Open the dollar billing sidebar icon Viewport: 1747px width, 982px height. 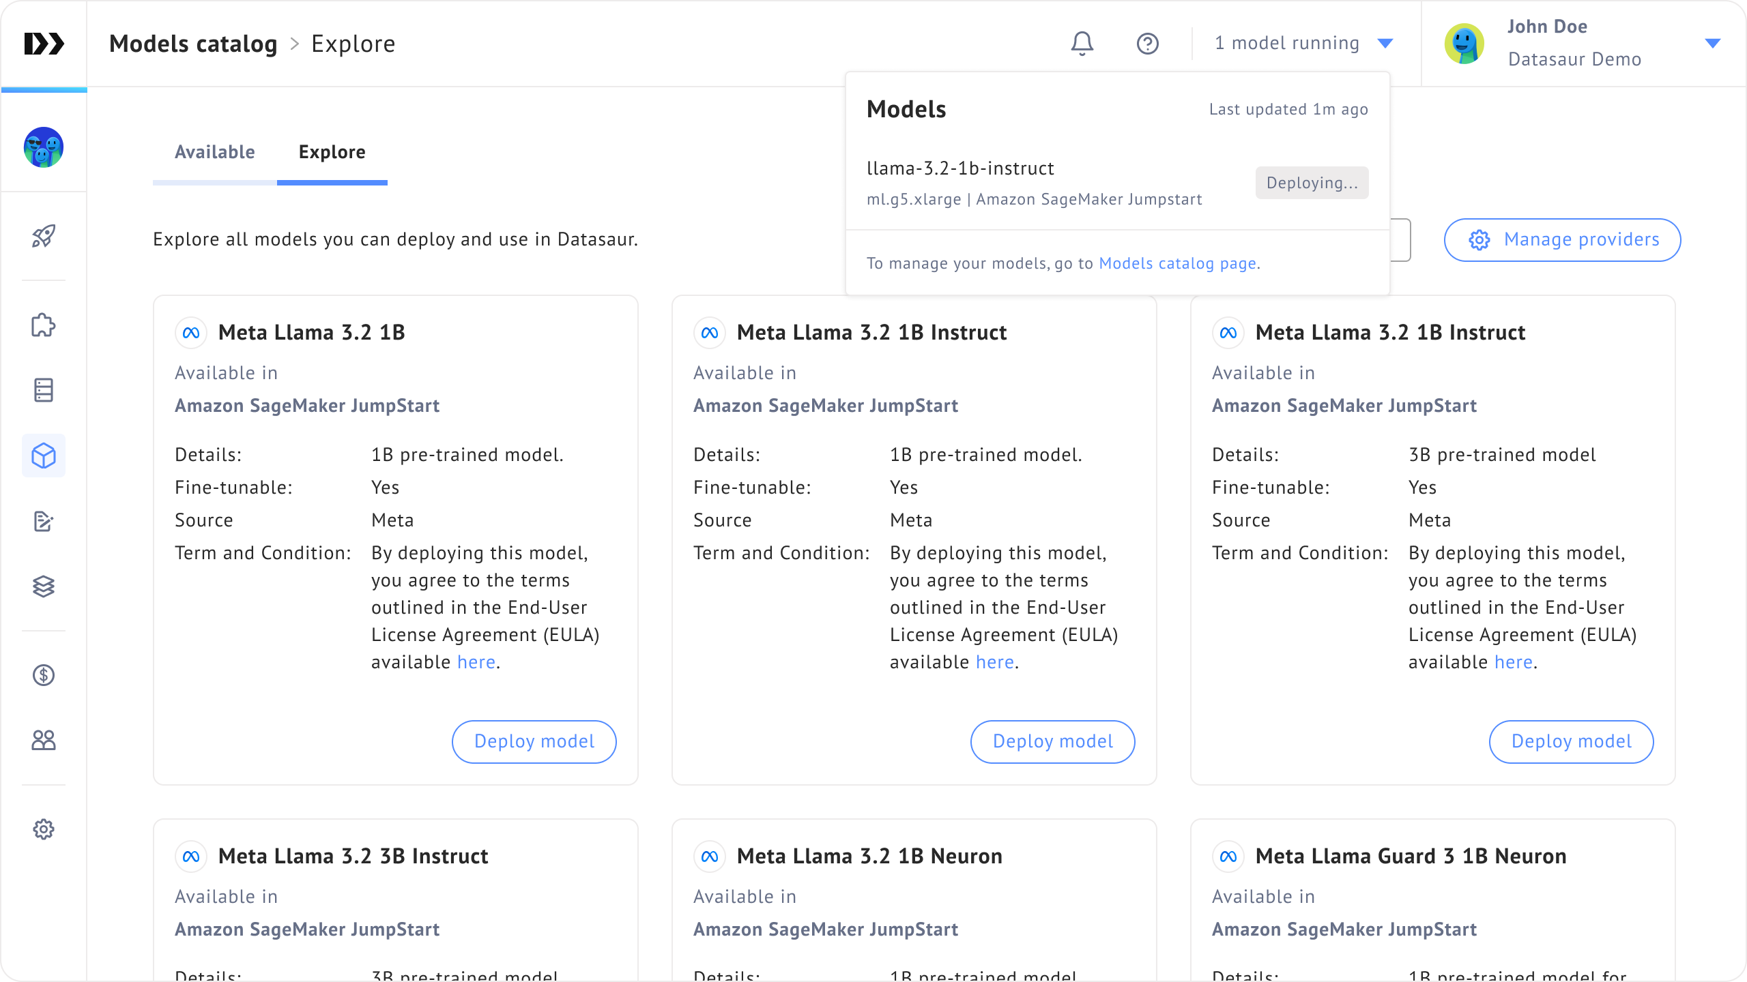pyautogui.click(x=44, y=675)
